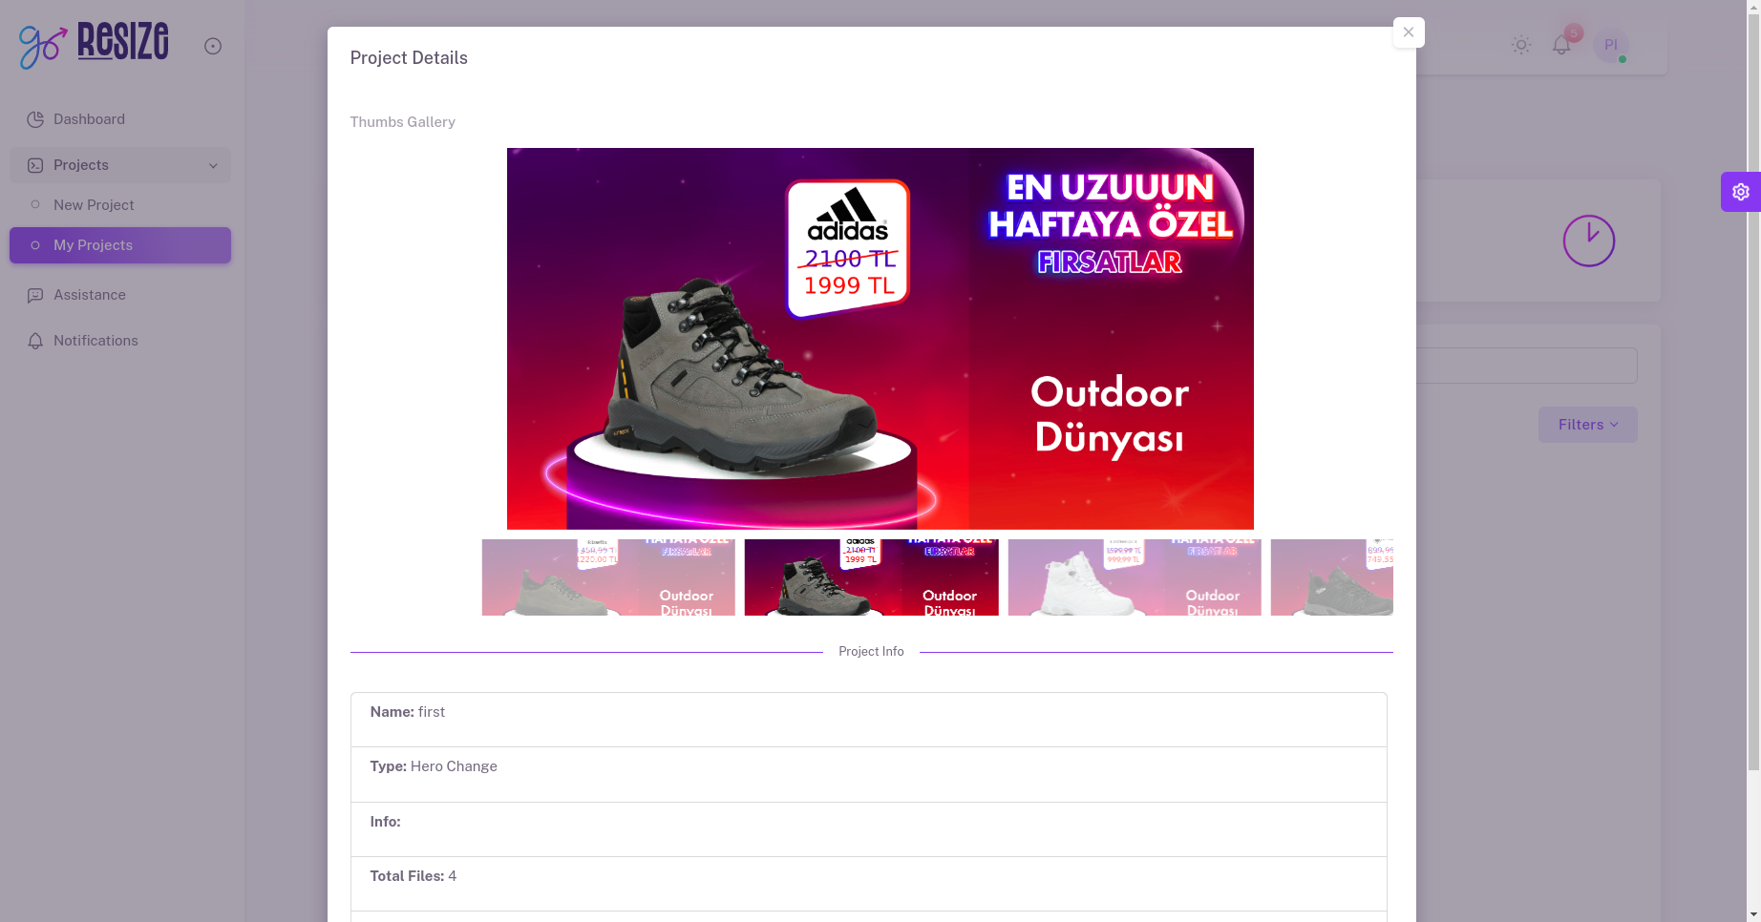Click the 'Type: Hero Change' row
Image resolution: width=1761 pixels, height=922 pixels.
[869, 775]
